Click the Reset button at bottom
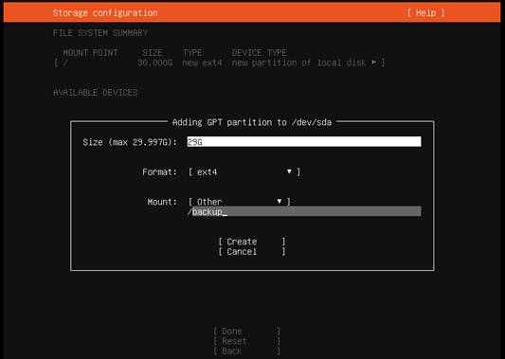Image resolution: width=505 pixels, height=359 pixels. point(246,341)
